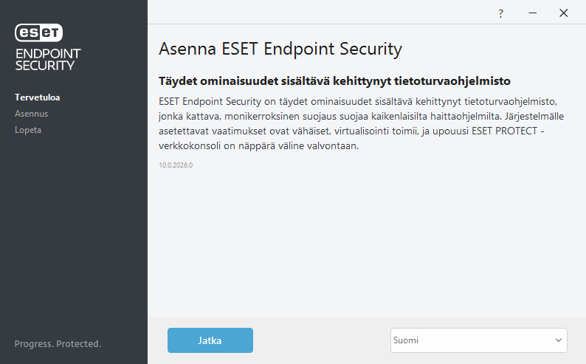Close the ESET installer window
The image size is (586, 364).
[x=564, y=13]
